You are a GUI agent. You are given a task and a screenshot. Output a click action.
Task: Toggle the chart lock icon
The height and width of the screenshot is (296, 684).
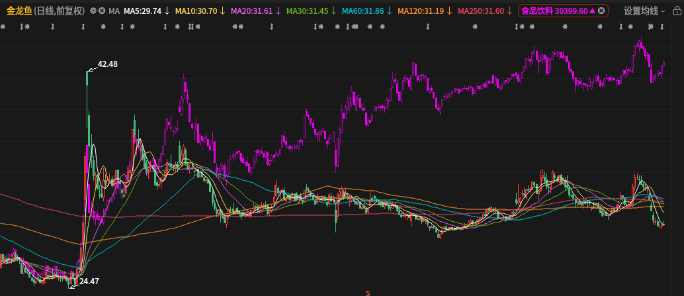676,11
